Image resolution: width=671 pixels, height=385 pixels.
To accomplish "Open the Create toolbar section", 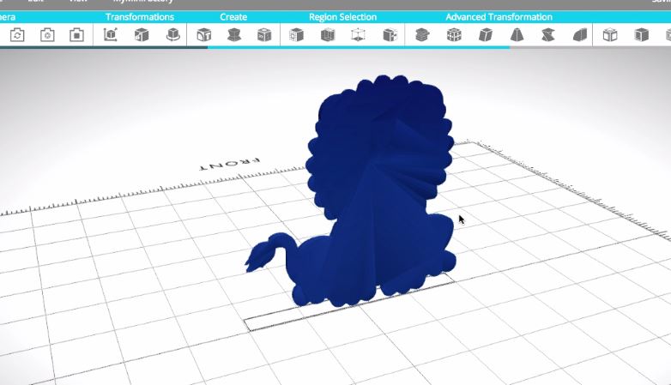I will tap(233, 17).
